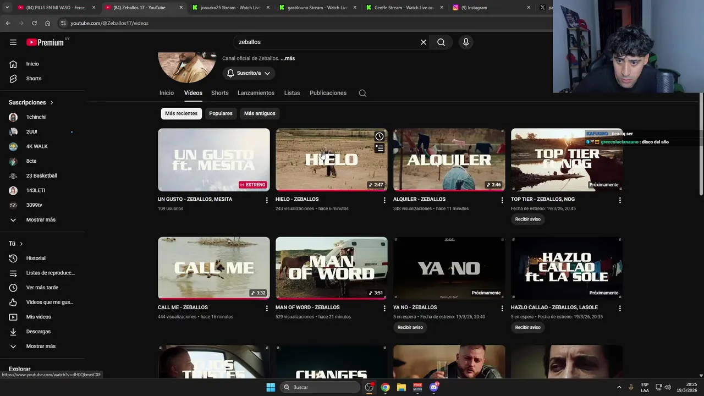Open Chrome from the taskbar

(386, 387)
